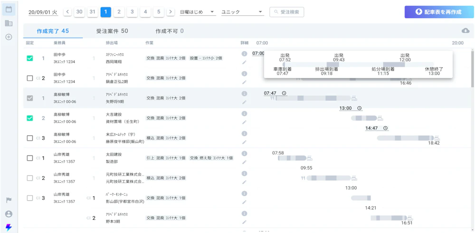This screenshot has width=475, height=233.
Task: Check the fixed checkbox for 山岸秀雄 row 1
Action: [29, 158]
